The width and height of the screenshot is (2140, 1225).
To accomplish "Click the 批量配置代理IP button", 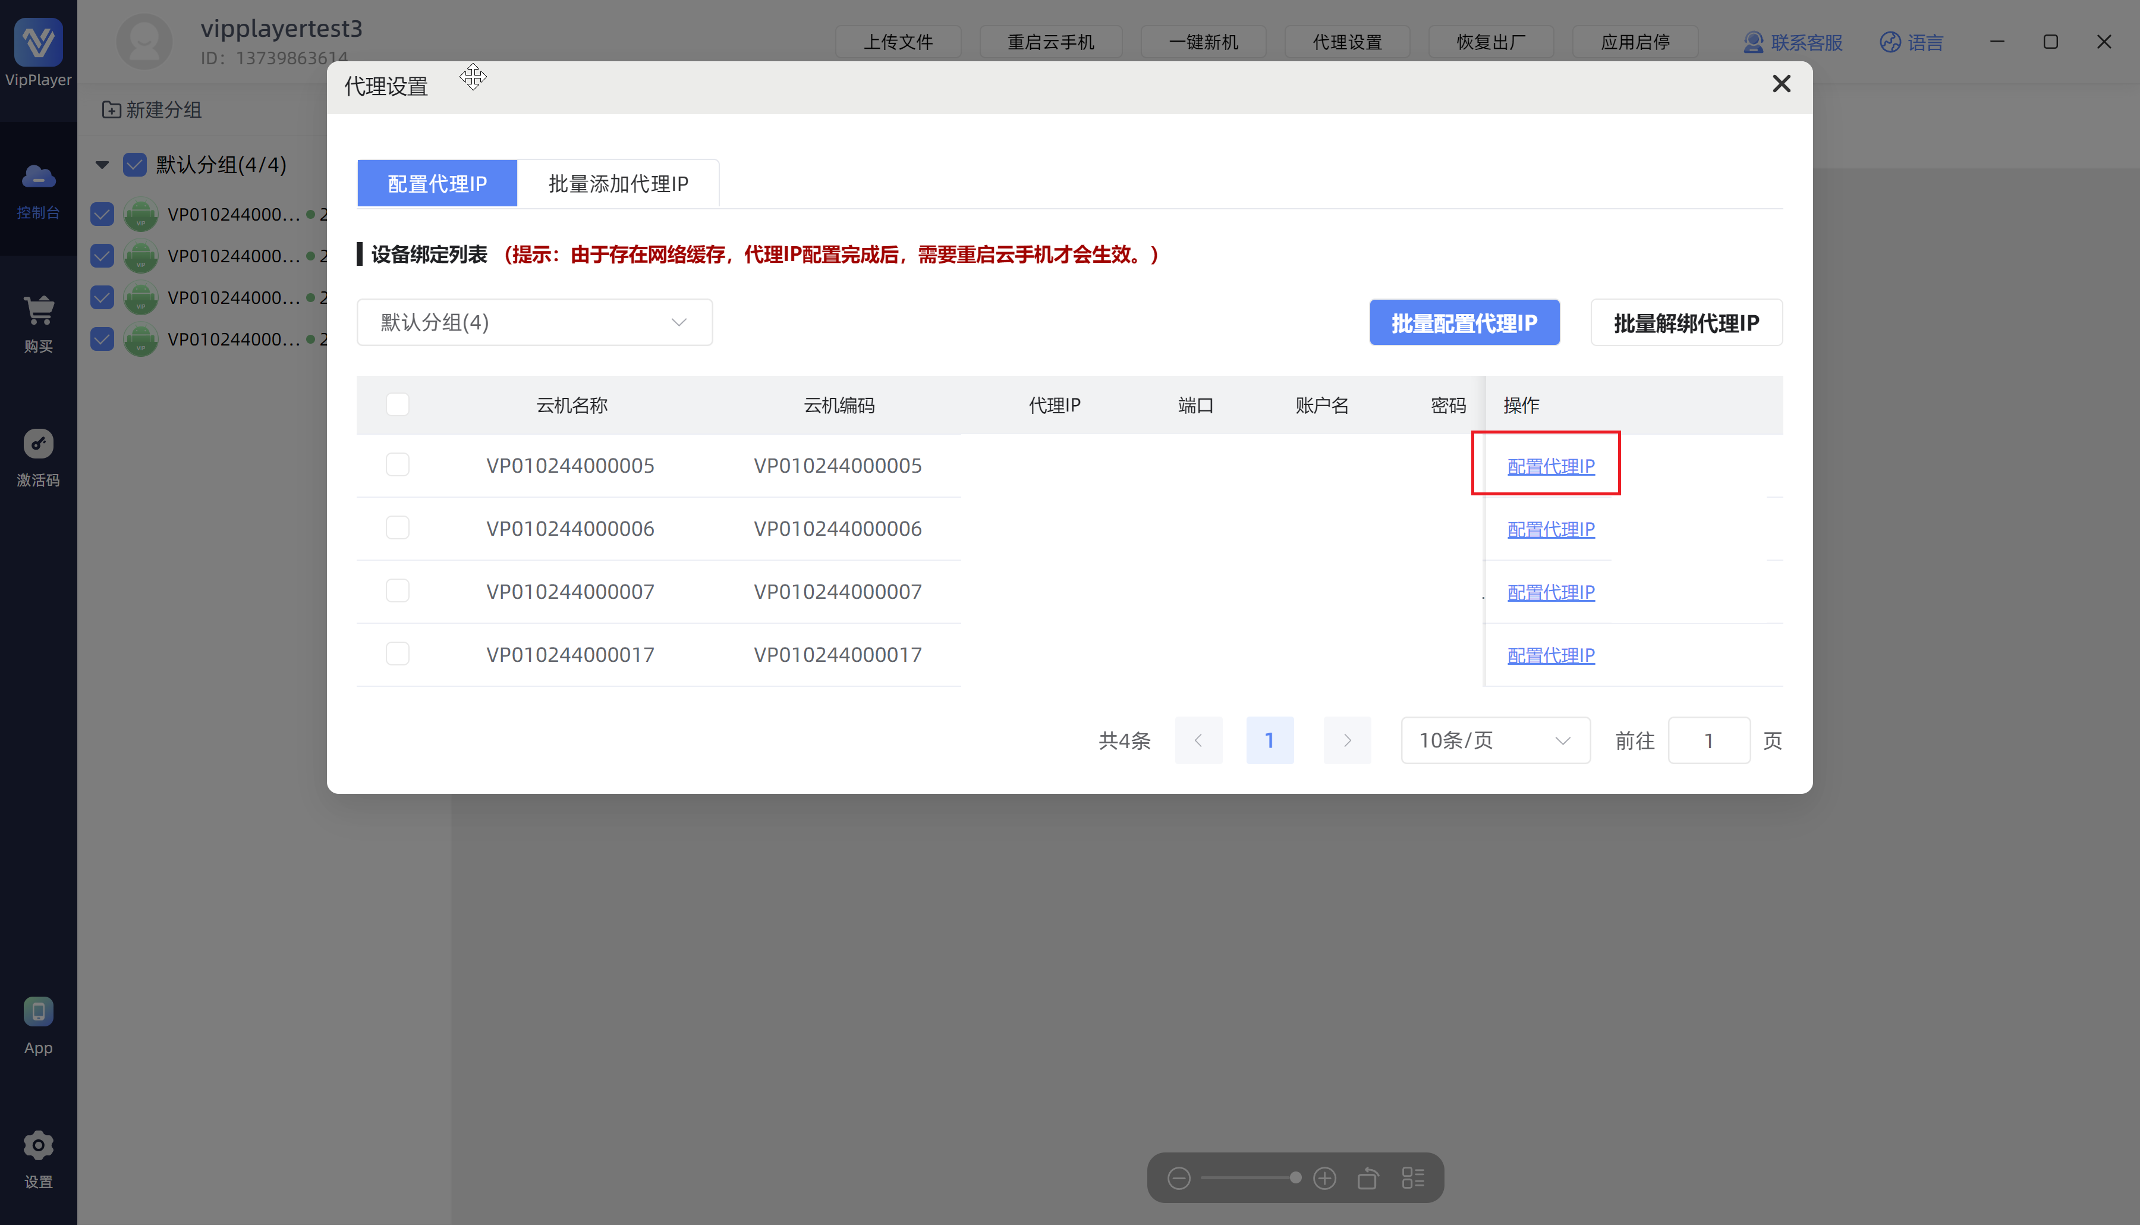I will click(x=1464, y=322).
